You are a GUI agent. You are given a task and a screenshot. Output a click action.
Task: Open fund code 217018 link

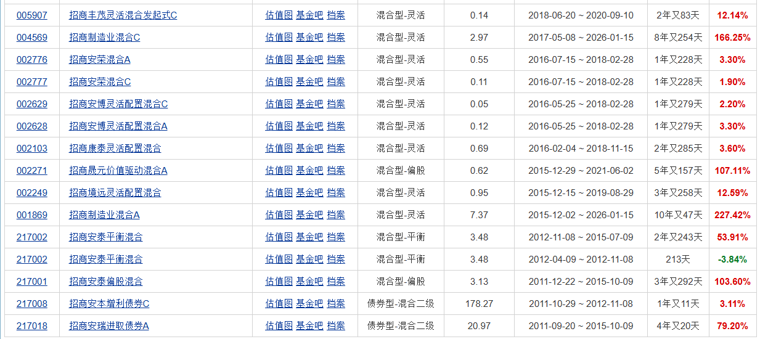pos(31,326)
